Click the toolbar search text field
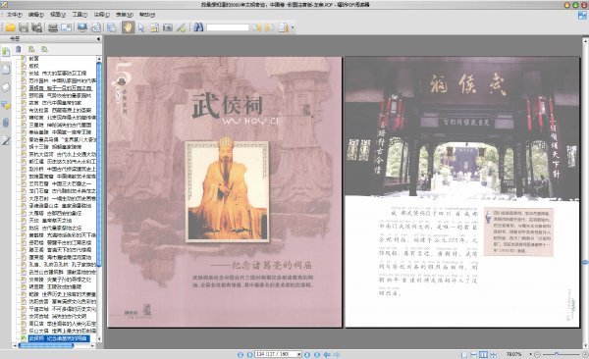 click(x=228, y=27)
